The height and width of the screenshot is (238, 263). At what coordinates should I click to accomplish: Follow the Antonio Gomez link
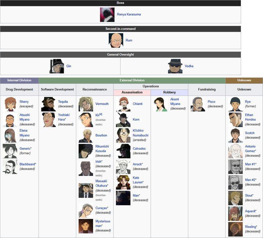pyautogui.click(x=250, y=149)
